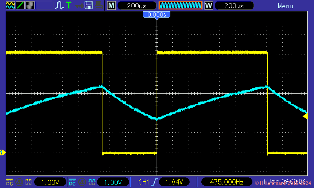Click the 1.84V trigger level readout
The width and height of the screenshot is (314, 188).
(x=172, y=182)
